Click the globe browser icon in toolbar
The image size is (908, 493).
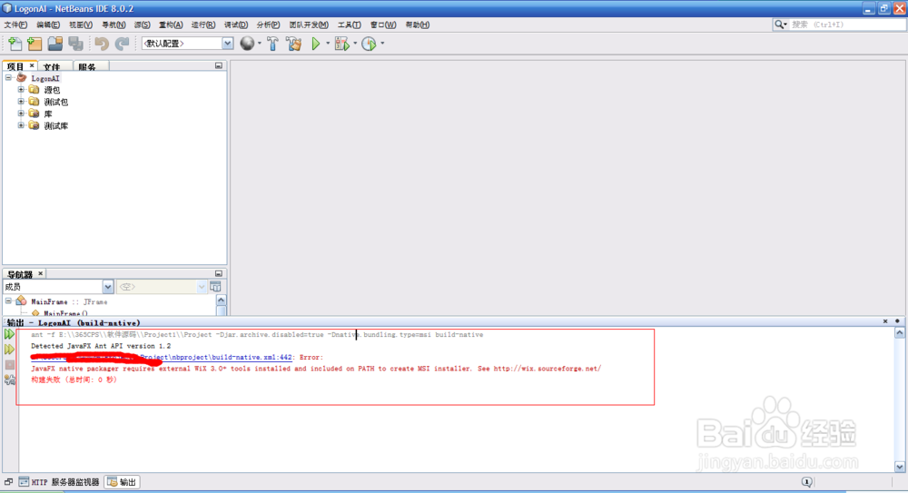point(247,44)
